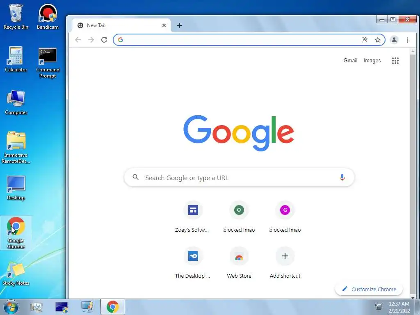Click the browser forward arrow

click(x=91, y=40)
